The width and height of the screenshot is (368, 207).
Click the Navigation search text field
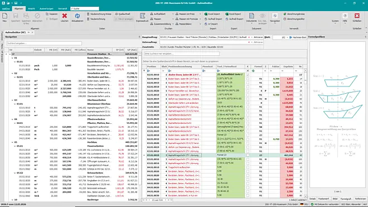pyautogui.click(x=44, y=43)
